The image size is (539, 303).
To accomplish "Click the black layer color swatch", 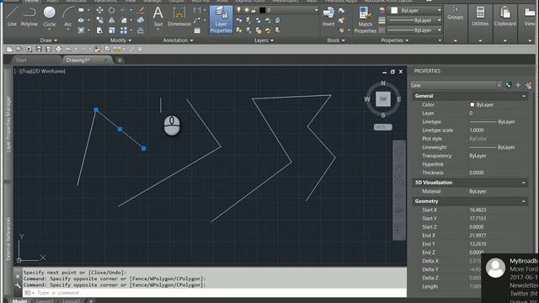I will pyautogui.click(x=262, y=10).
